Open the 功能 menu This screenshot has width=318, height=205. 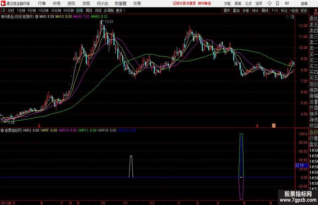pos(227,3)
